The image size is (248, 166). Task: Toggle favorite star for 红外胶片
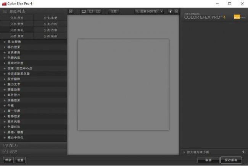tap(5, 95)
